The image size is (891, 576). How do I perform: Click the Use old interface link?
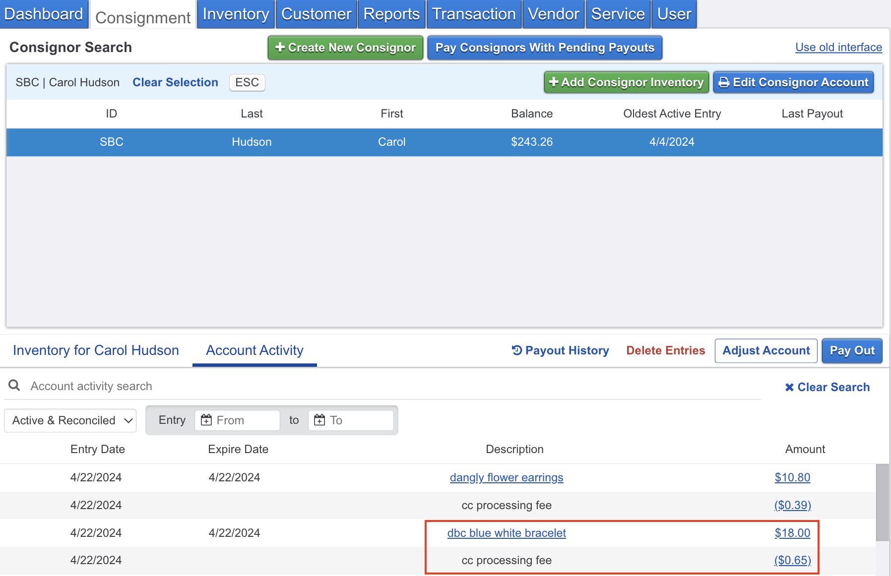coord(838,47)
